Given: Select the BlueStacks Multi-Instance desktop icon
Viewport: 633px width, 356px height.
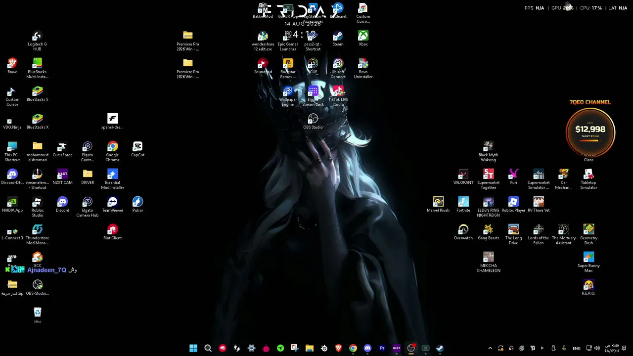Looking at the screenshot, I should click(x=37, y=69).
